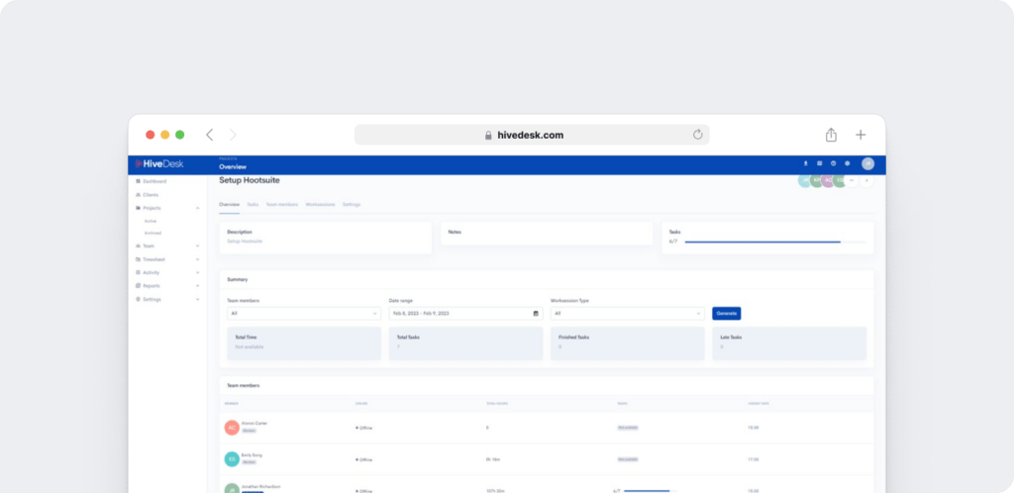Switch to the Tasks tab

tap(253, 204)
